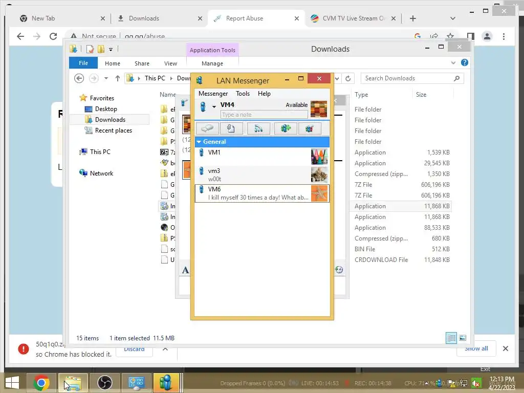The width and height of the screenshot is (524, 393).
Task: Go up one folder level in explorer
Action: (117, 78)
